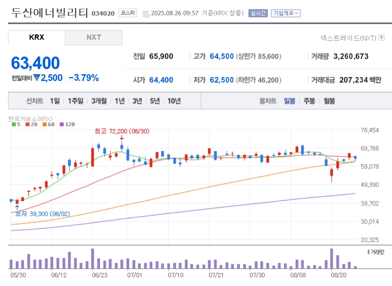Select the 10년 line chart period
The height and width of the screenshot is (286, 392).
click(x=174, y=101)
